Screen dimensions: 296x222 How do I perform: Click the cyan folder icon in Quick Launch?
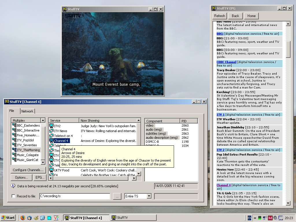[x=49, y=218]
